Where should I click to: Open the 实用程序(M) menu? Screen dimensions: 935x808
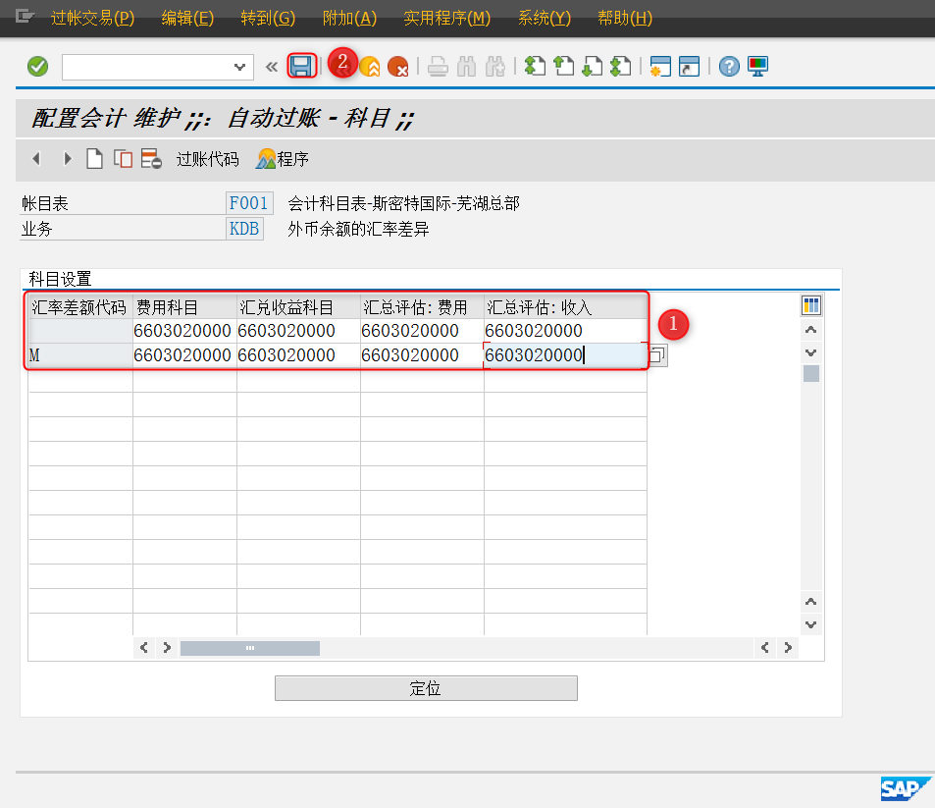tap(446, 18)
